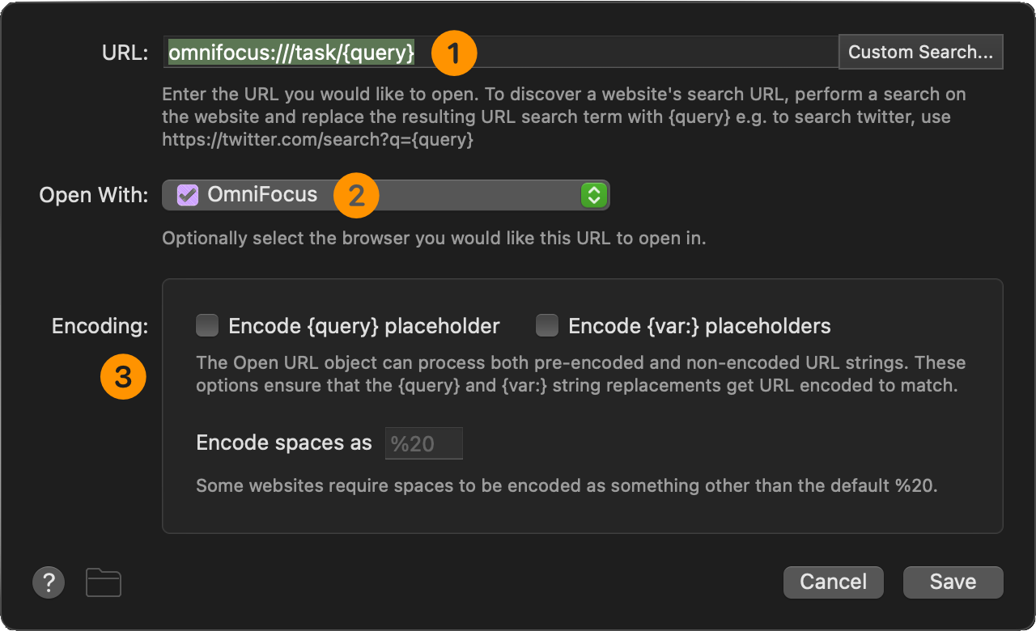
Task: Click the folder icon beside help
Action: tap(104, 582)
